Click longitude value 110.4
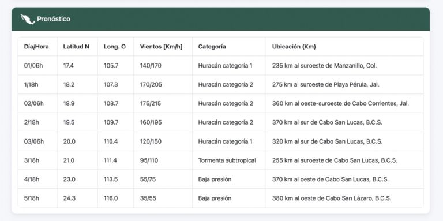This screenshot has height=221, width=443. pos(111,141)
